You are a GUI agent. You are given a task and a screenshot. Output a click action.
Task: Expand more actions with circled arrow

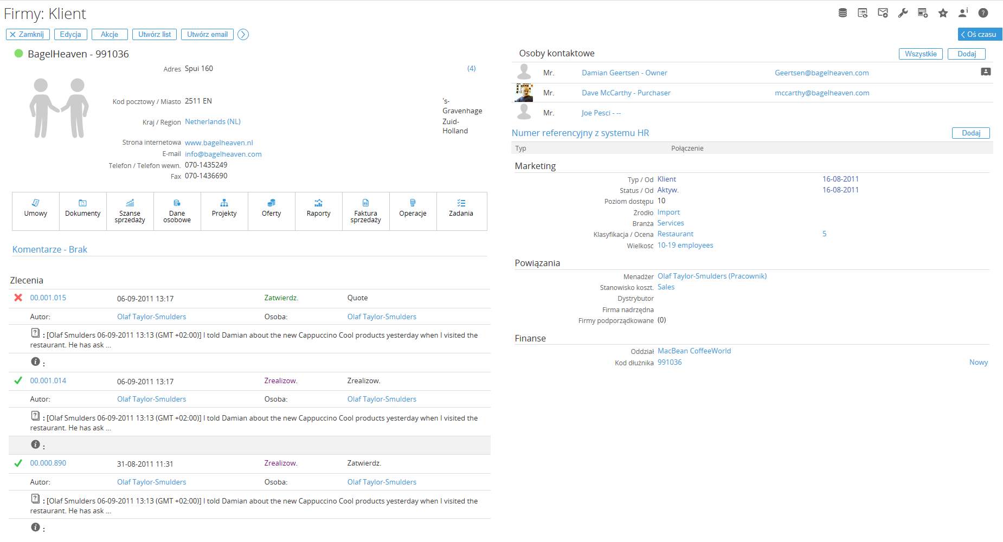(x=243, y=35)
